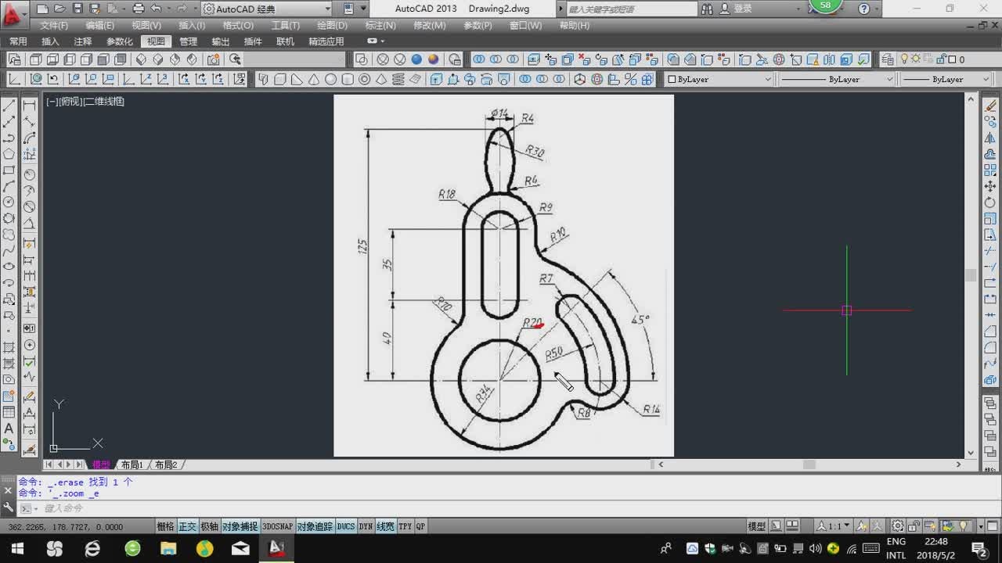Click the Zoom Previous magnifier icon
The width and height of the screenshot is (1002, 563).
coord(235,59)
